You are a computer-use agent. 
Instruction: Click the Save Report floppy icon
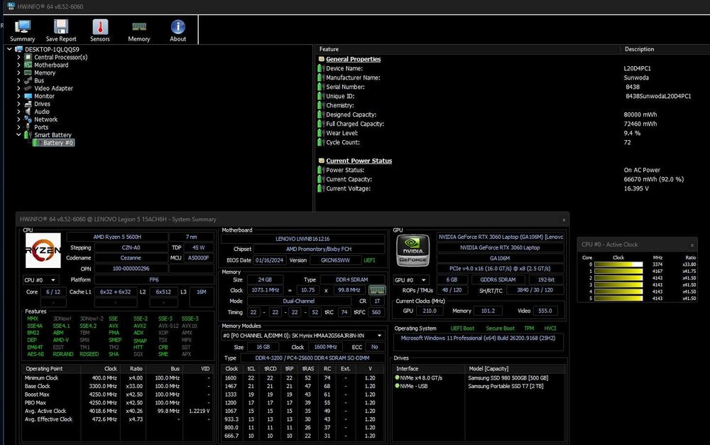61,27
